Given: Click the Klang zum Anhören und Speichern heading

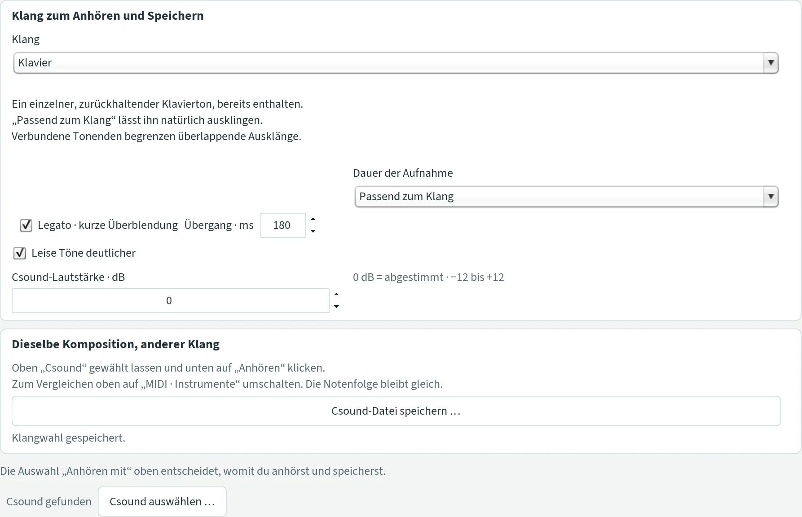Looking at the screenshot, I should [108, 16].
